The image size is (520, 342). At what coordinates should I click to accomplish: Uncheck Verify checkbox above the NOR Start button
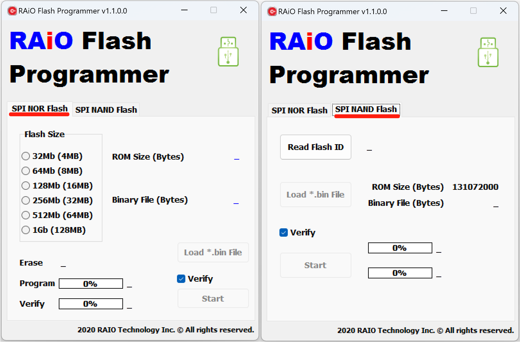[181, 279]
